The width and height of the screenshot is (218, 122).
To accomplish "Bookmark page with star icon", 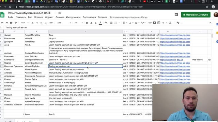I will coord(207,7).
